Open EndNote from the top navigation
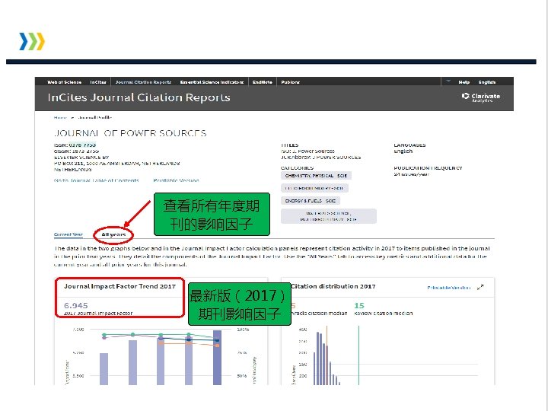The height and width of the screenshot is (411, 548). pyautogui.click(x=263, y=82)
